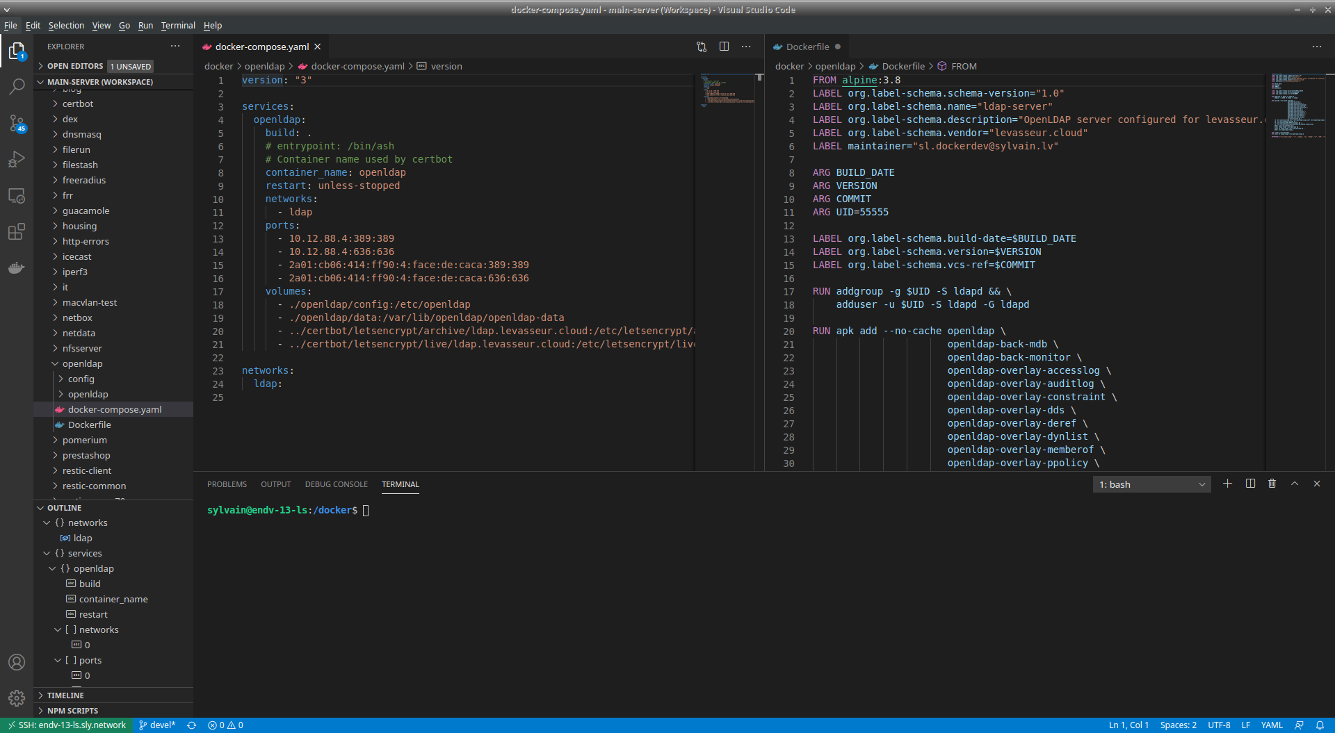
Task: Change the YAML language mode
Action: pos(1272,725)
